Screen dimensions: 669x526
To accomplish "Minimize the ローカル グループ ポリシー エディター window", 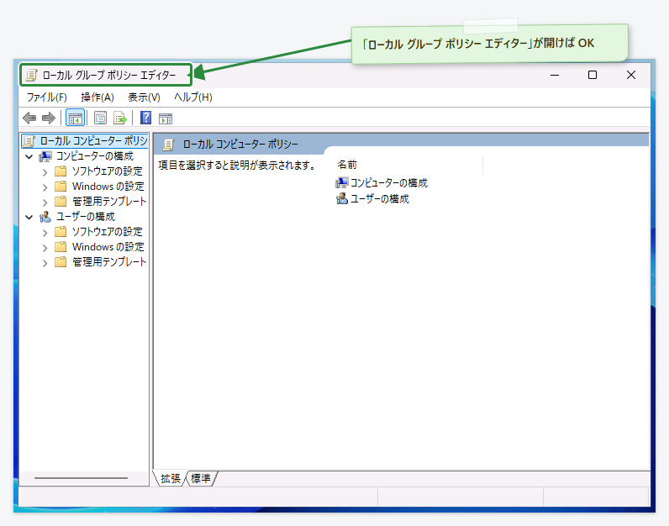I will (555, 75).
